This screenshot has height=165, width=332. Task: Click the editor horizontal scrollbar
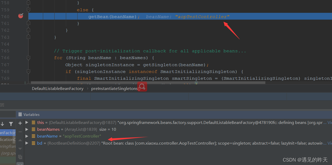tap(148, 83)
